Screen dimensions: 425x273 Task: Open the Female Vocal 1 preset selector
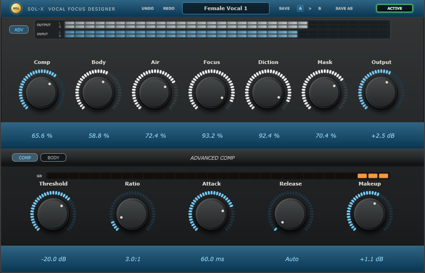click(226, 8)
